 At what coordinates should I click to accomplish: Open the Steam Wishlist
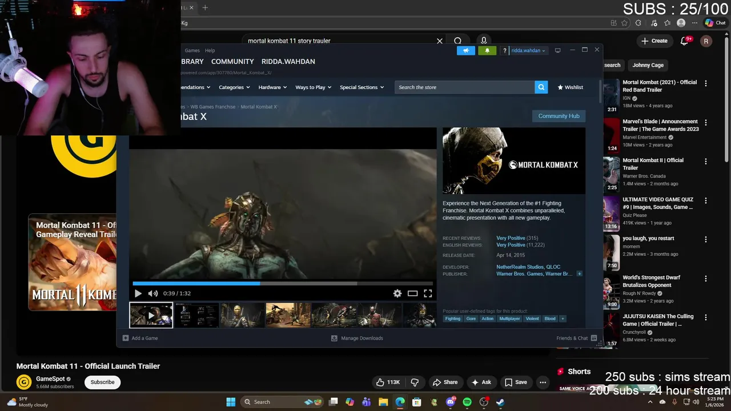pyautogui.click(x=571, y=87)
